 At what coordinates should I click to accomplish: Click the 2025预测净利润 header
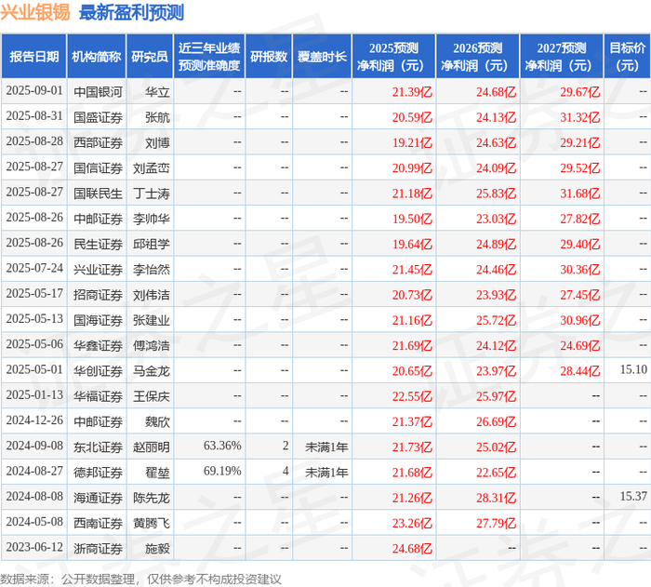(x=393, y=57)
